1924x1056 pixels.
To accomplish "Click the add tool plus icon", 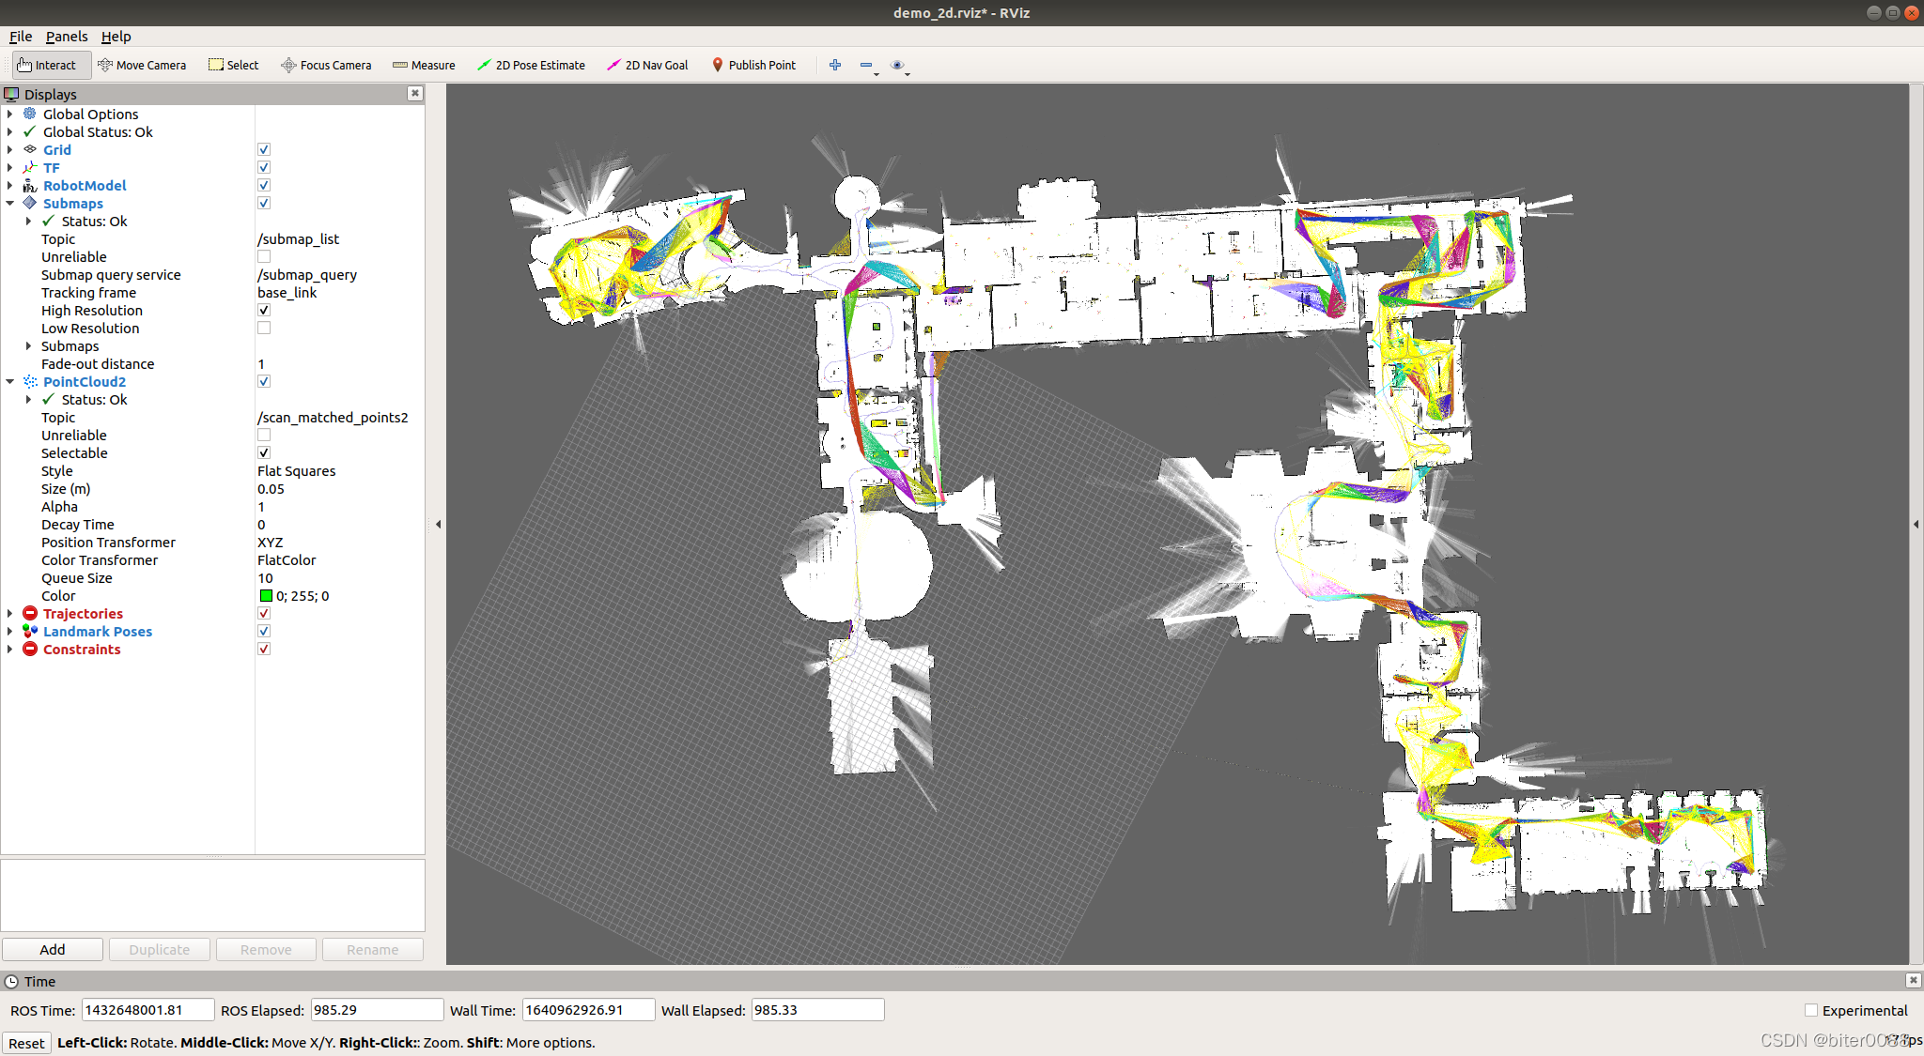I will (x=834, y=65).
